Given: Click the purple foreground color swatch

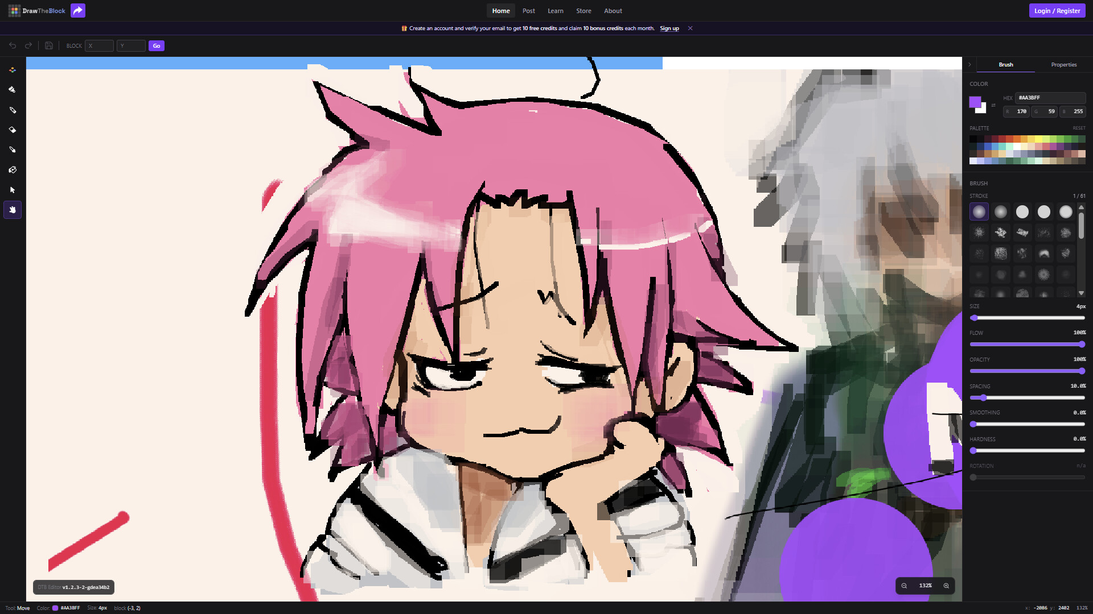Looking at the screenshot, I should (975, 101).
